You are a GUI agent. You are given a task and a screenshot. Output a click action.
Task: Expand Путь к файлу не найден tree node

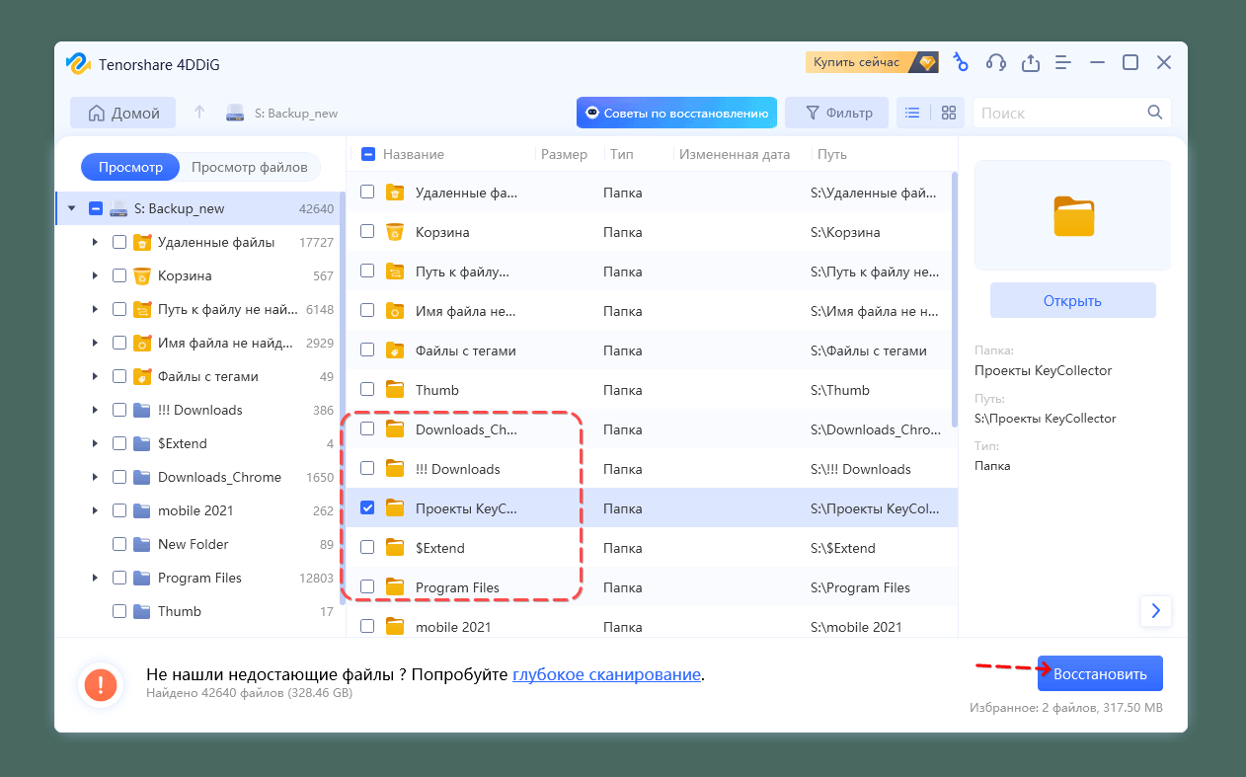click(95, 309)
